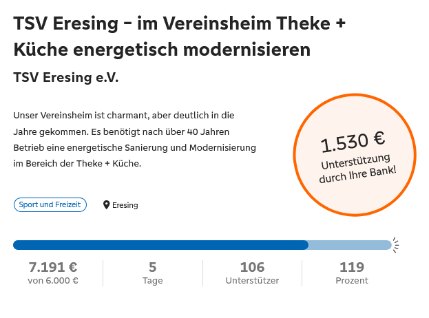429x318 pixels.
Task: Click the dark blue filled progress bar
Action: (x=160, y=245)
